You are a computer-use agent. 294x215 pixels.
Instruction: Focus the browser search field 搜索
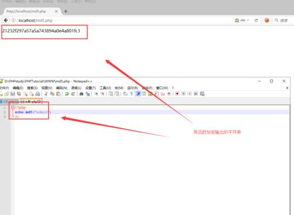[x=283, y=21]
